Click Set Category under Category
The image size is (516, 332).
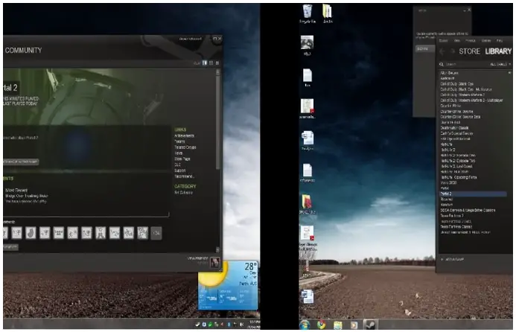click(183, 193)
